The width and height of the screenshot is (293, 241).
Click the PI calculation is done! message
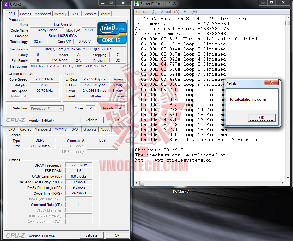pyautogui.click(x=248, y=99)
